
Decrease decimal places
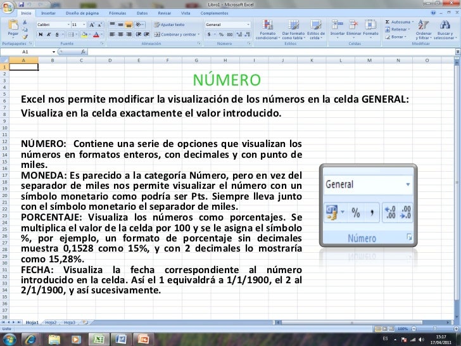[x=248, y=34]
